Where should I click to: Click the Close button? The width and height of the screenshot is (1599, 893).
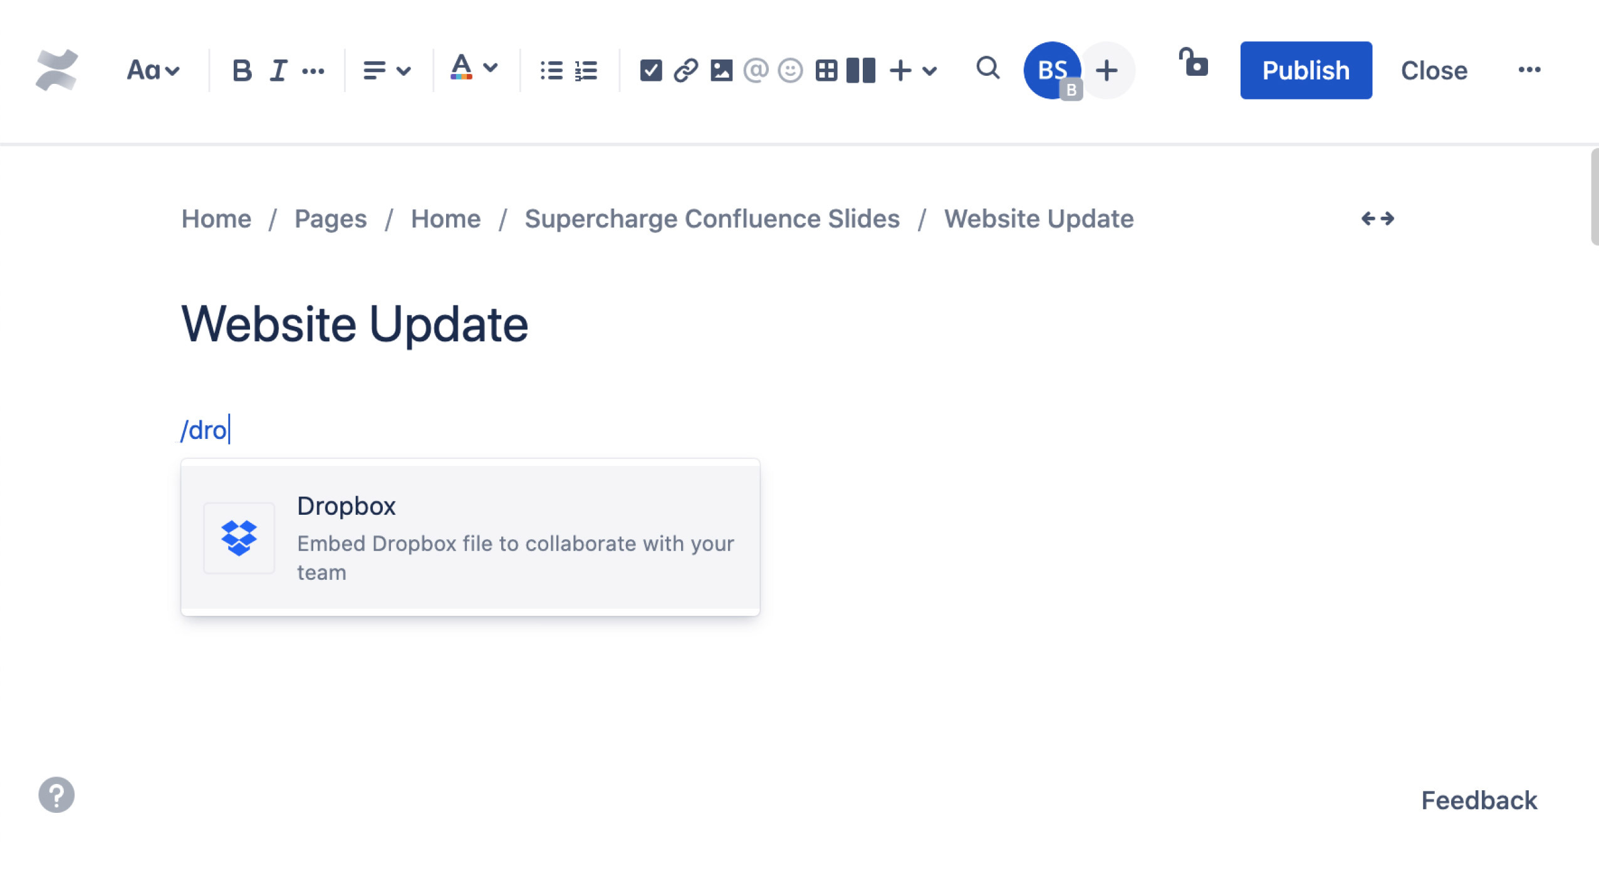point(1434,69)
